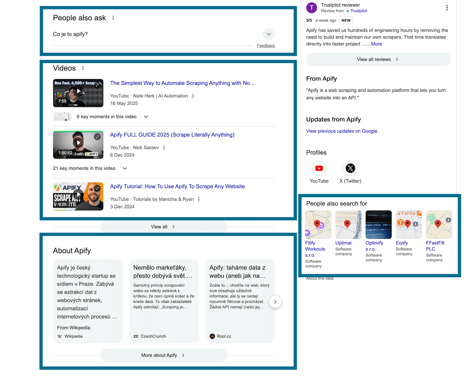Expand Apify FULL GUIDE video preview icon
Screen dimensions: 473x379
pos(97,137)
